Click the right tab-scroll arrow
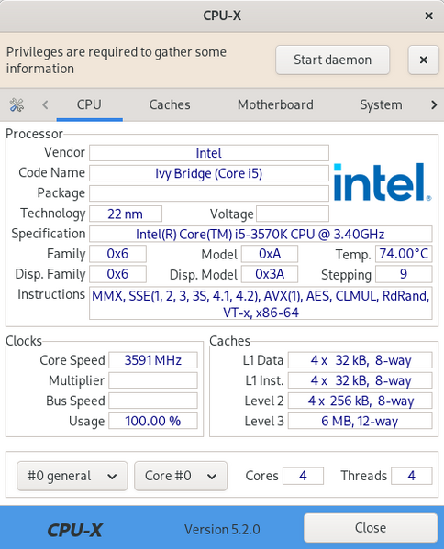The height and width of the screenshot is (549, 444). 434,104
